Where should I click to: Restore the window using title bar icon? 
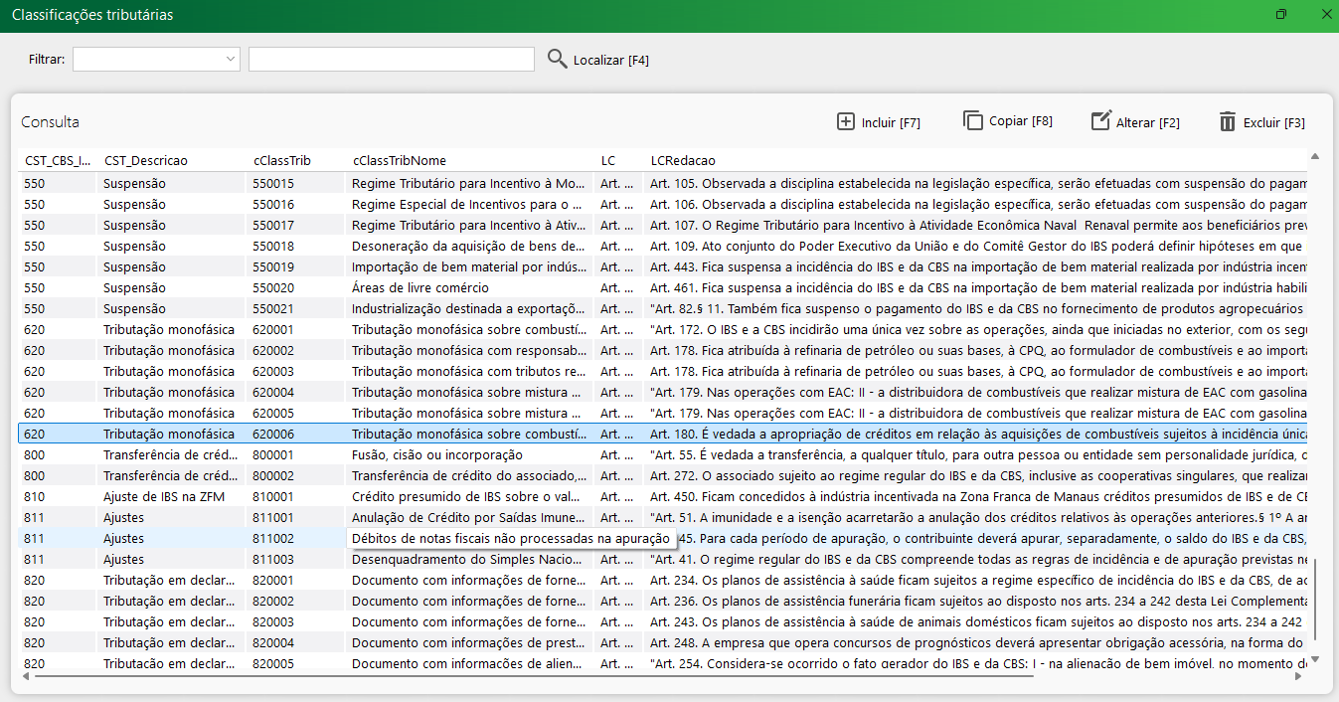[1281, 15]
